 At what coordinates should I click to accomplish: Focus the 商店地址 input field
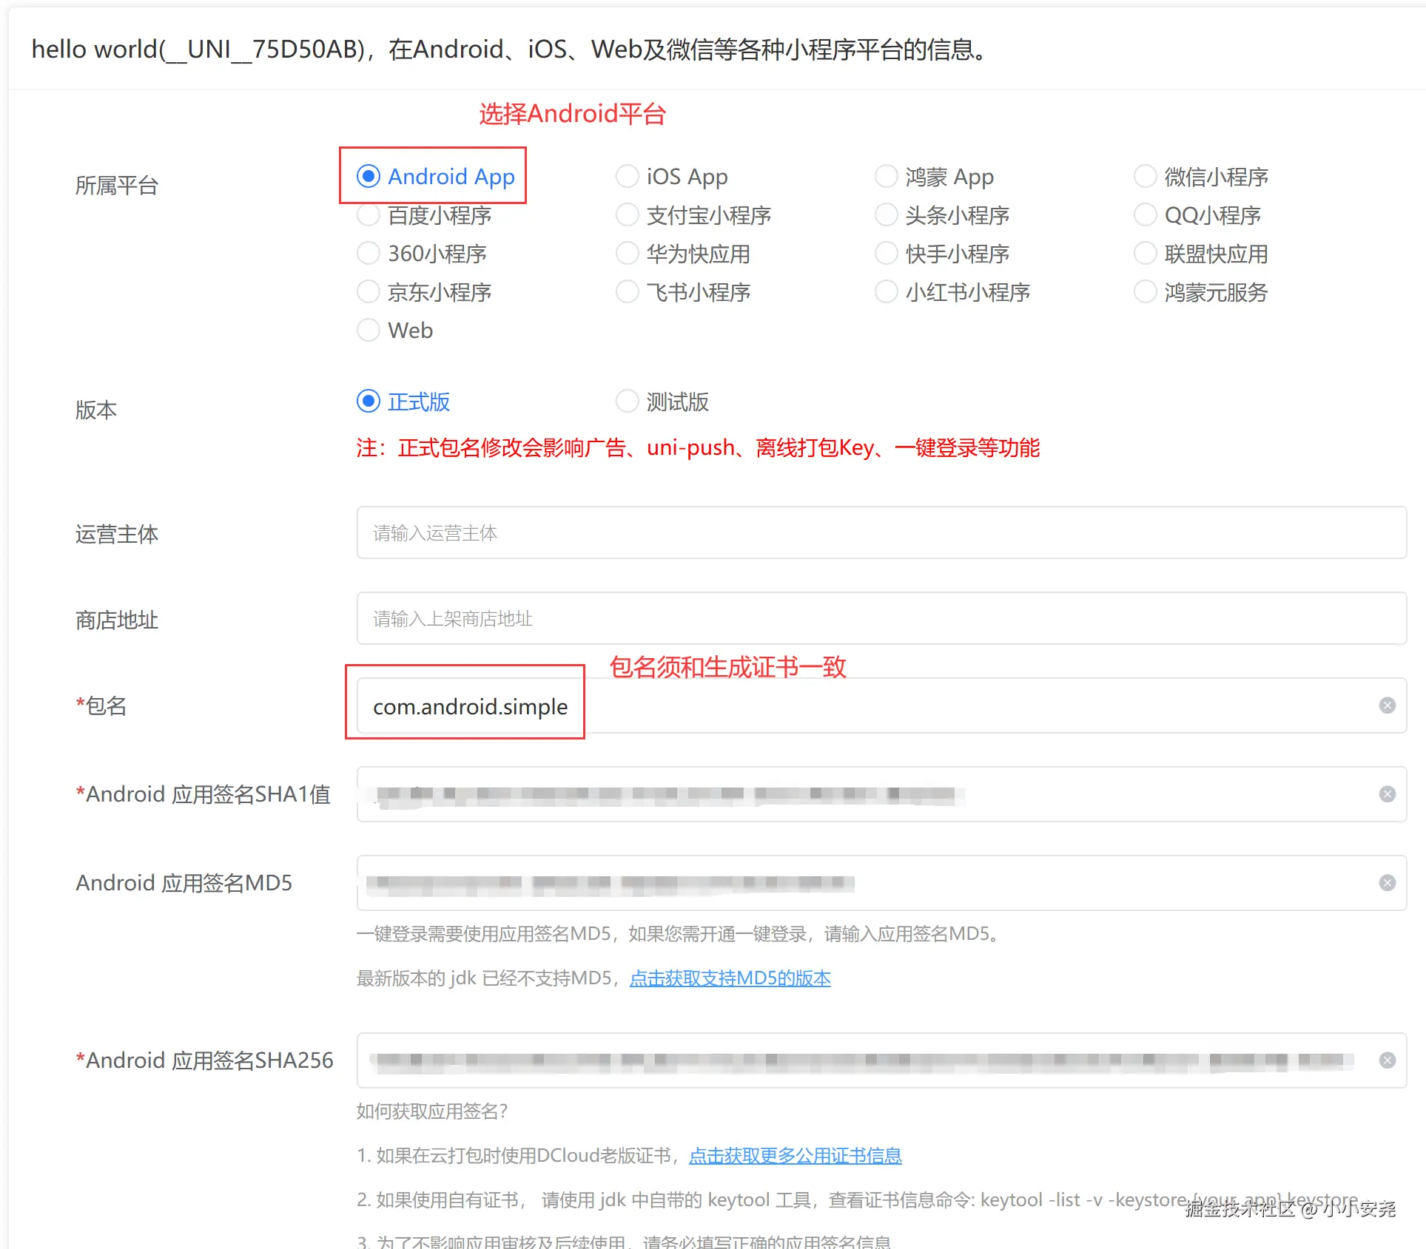pos(881,619)
